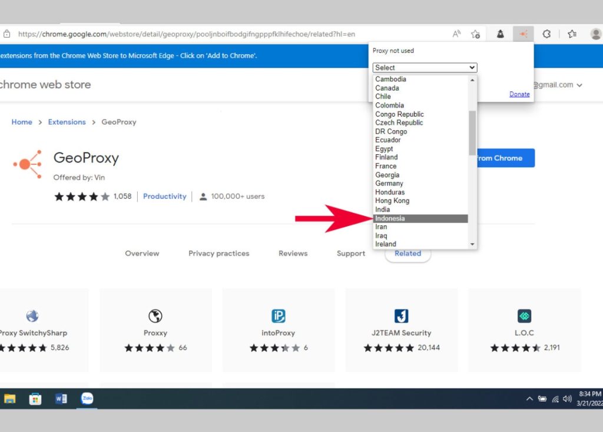
Task: Choose Czech Republic option
Action: click(x=420, y=122)
